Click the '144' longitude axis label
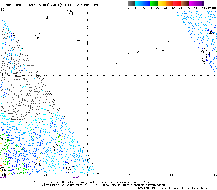The image size is (217, 190). [x=130, y=175]
